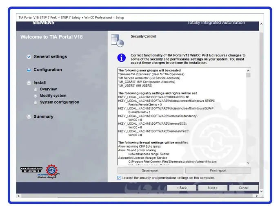Viewport: 280px width, 211px height.
Task: Click the Modify system sub-step bullet
Action: (36, 96)
